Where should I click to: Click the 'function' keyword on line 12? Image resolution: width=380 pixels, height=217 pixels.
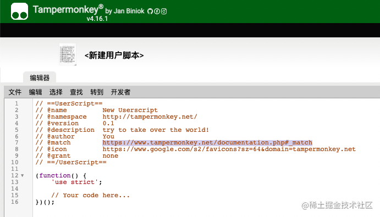[x=55, y=175]
